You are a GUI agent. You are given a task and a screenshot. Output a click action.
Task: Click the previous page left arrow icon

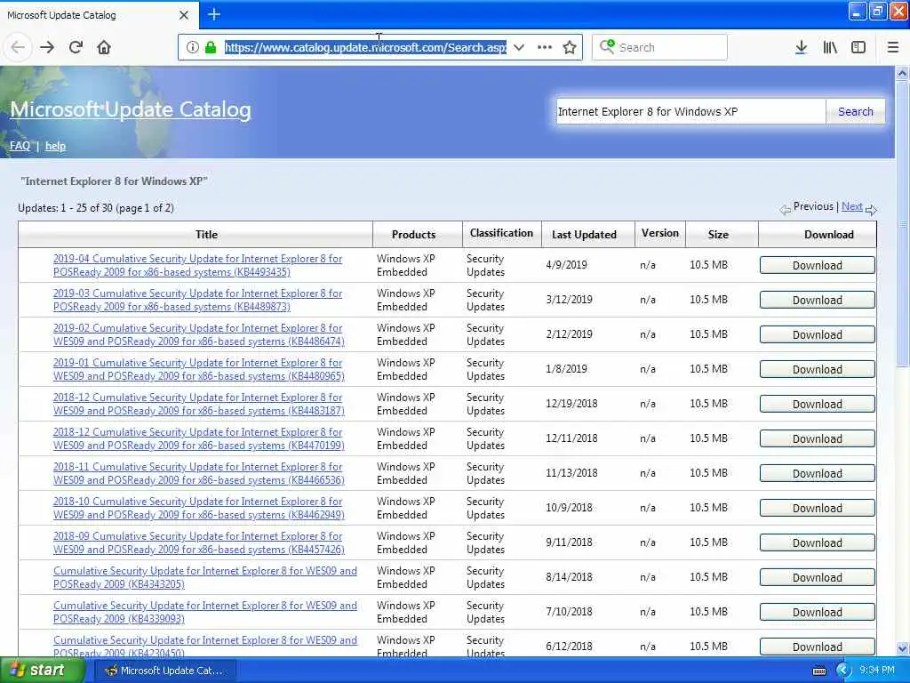[785, 210]
